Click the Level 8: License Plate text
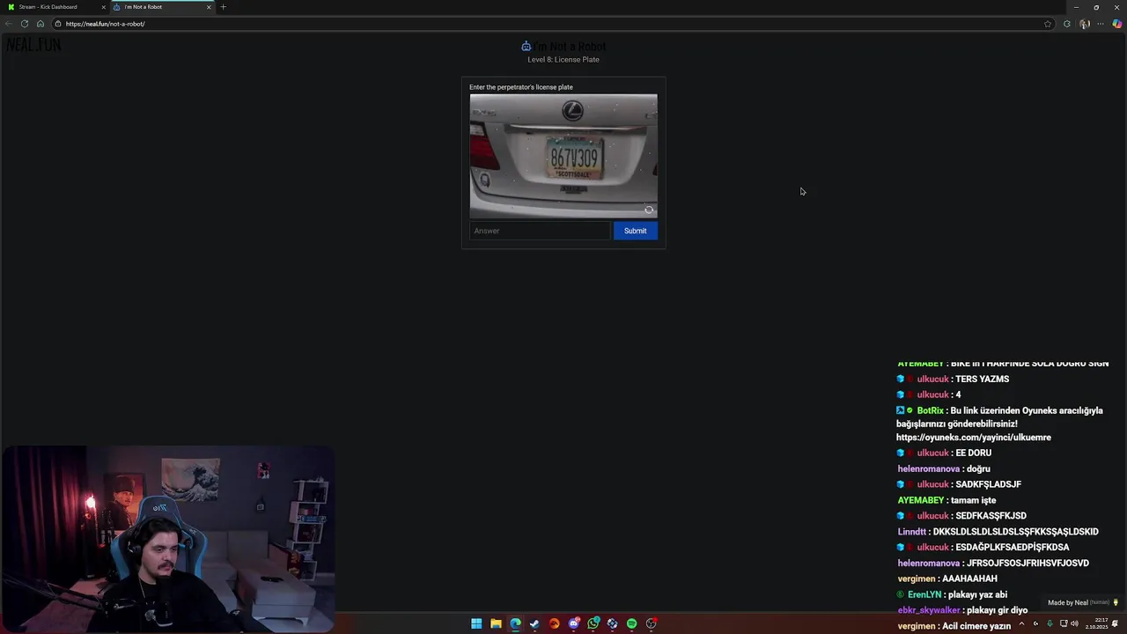Viewport: 1127px width, 634px height. (x=563, y=60)
